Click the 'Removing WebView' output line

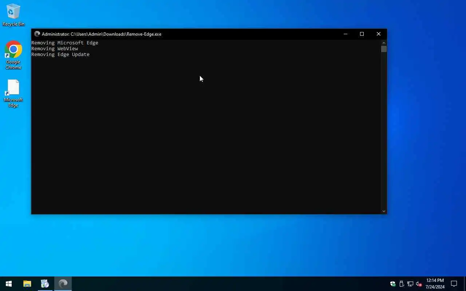point(55,48)
